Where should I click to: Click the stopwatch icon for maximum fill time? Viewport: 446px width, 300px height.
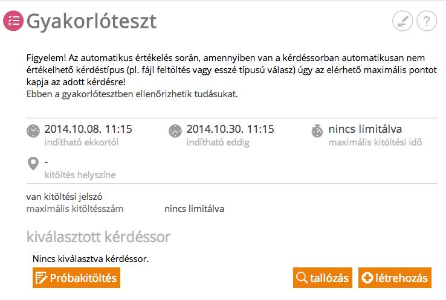coord(317,131)
